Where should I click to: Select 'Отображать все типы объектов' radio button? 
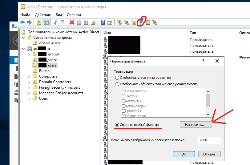click(117, 78)
